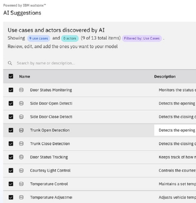Click the Filtered by: Use Cases tag
This screenshot has width=196, height=203.
[x=141, y=38]
